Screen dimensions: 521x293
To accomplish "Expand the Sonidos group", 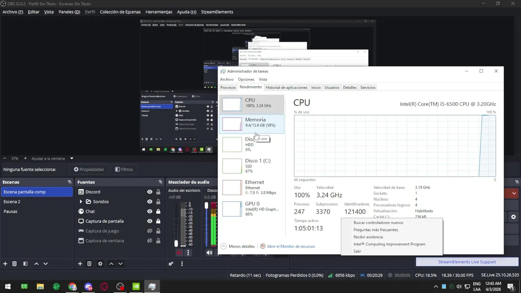I will (x=81, y=201).
